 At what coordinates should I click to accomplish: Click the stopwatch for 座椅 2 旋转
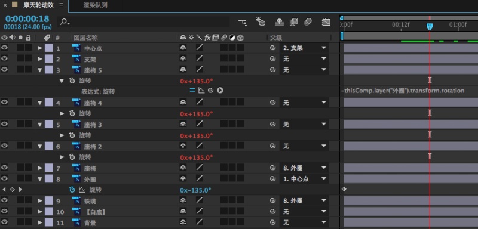[72, 157]
